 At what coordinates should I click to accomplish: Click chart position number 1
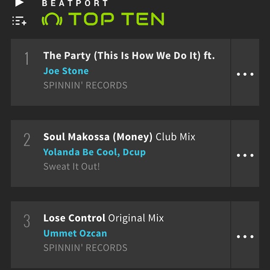(x=27, y=59)
